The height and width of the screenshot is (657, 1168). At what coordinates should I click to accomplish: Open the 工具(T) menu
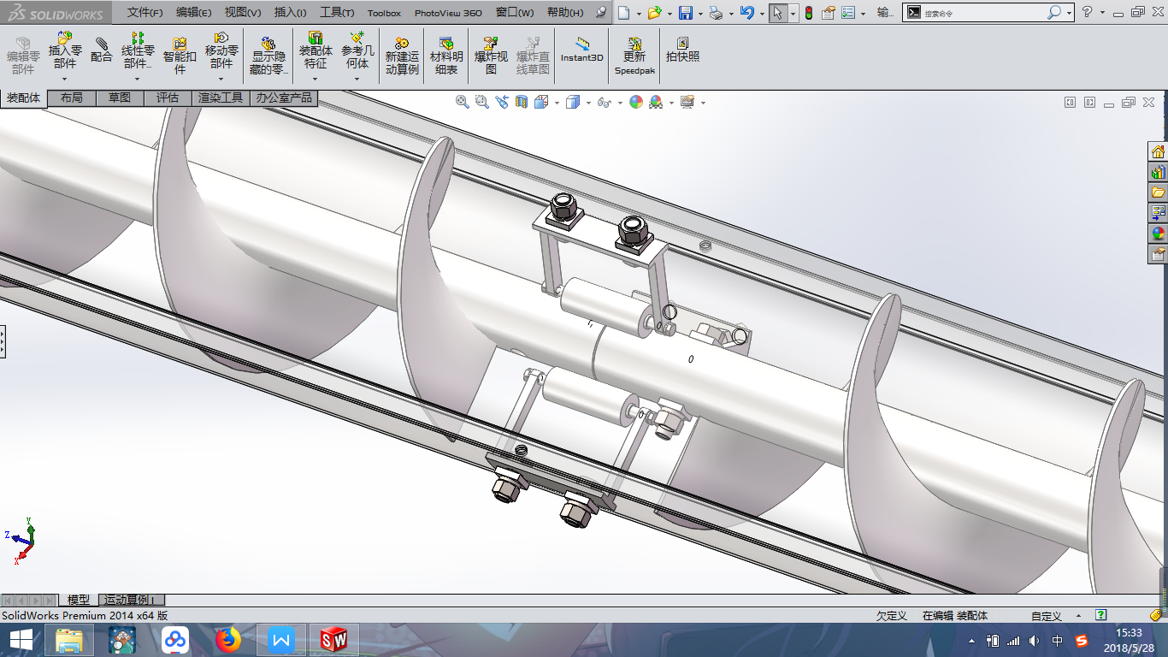[337, 13]
